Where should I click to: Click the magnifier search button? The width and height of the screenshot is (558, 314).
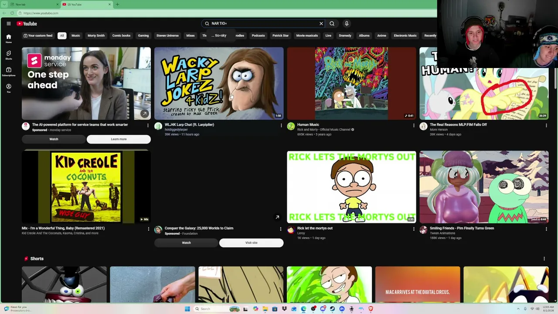point(332,24)
